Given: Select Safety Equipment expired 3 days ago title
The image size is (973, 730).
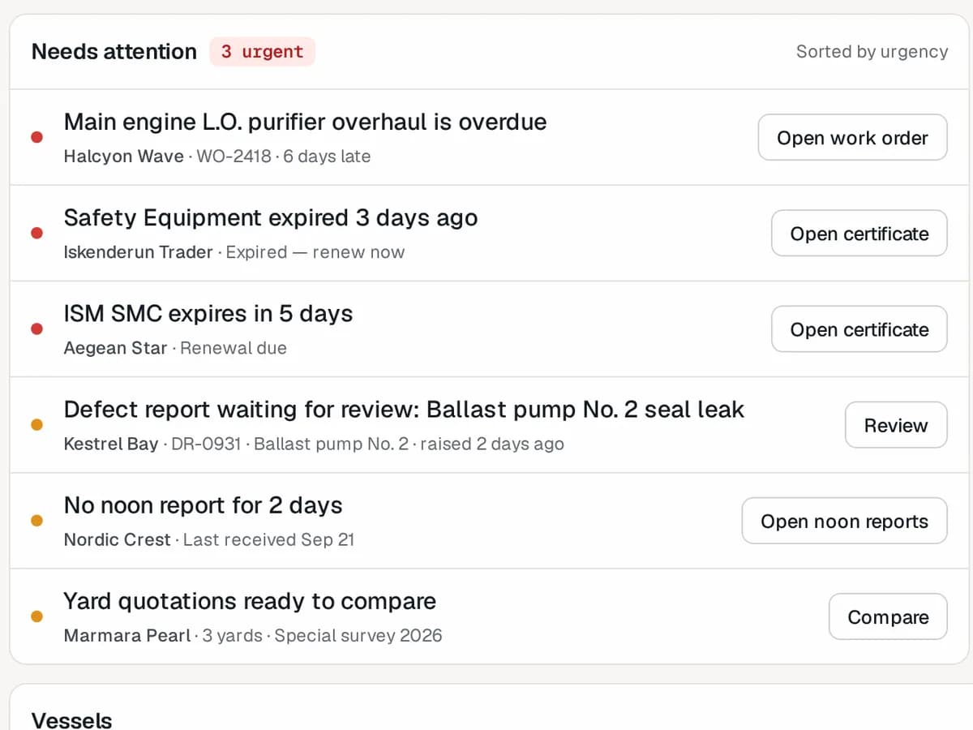Looking at the screenshot, I should (x=271, y=217).
